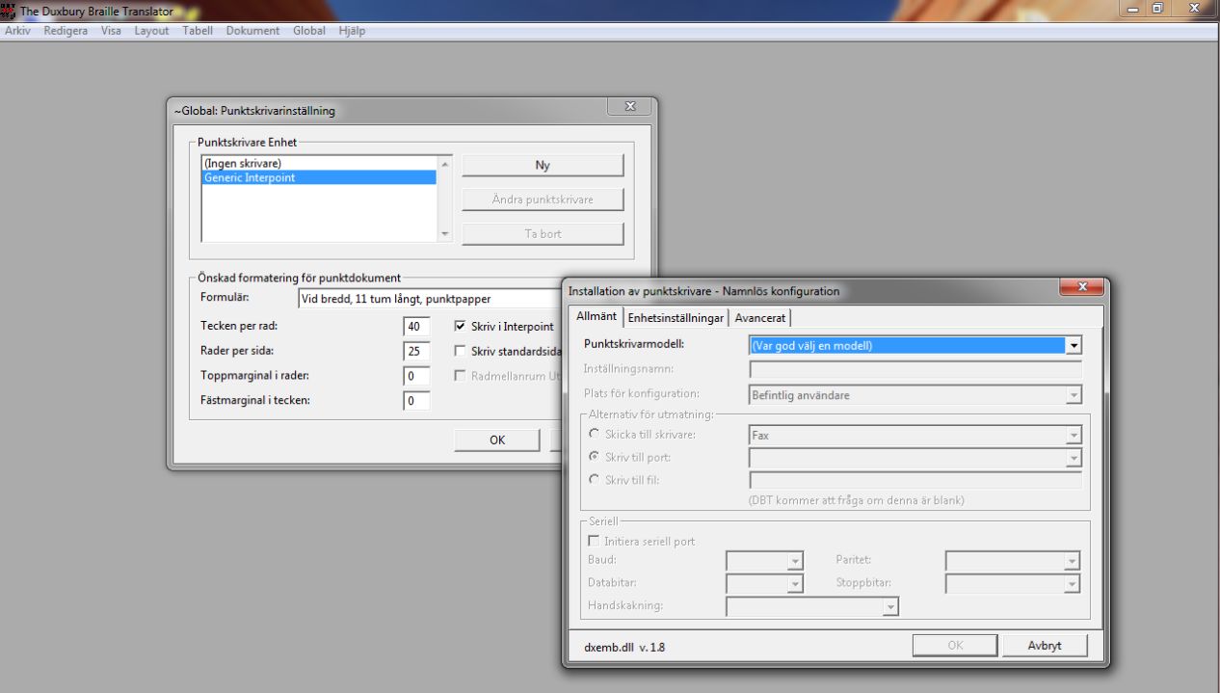
Task: Switch to the Enhetsinställningar tab
Action: coord(676,318)
